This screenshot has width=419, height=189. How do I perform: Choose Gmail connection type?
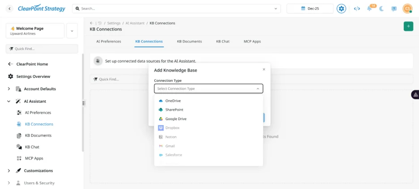(x=209, y=146)
